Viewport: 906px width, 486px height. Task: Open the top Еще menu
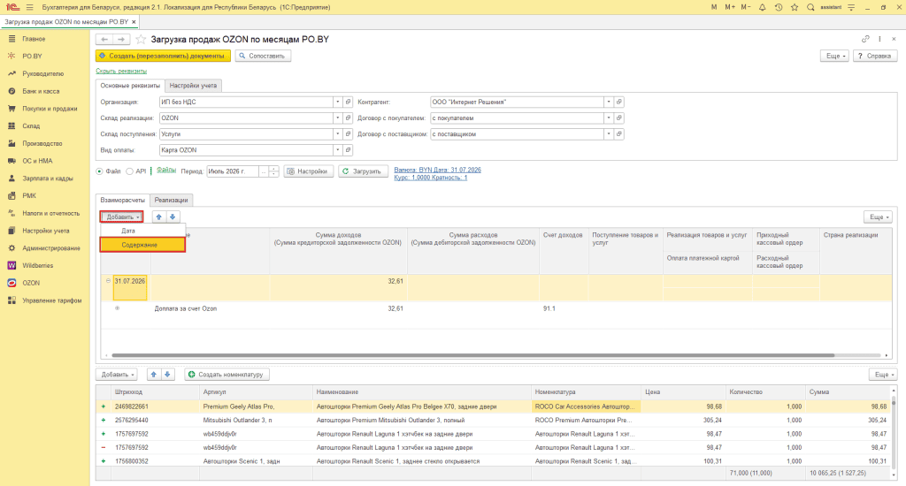(x=835, y=56)
